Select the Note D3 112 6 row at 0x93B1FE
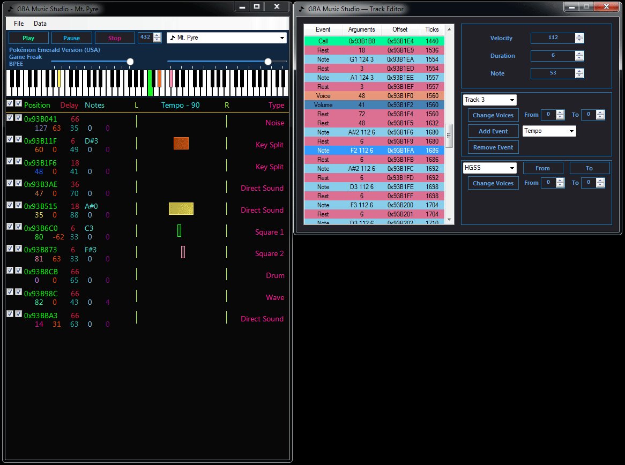 (374, 187)
